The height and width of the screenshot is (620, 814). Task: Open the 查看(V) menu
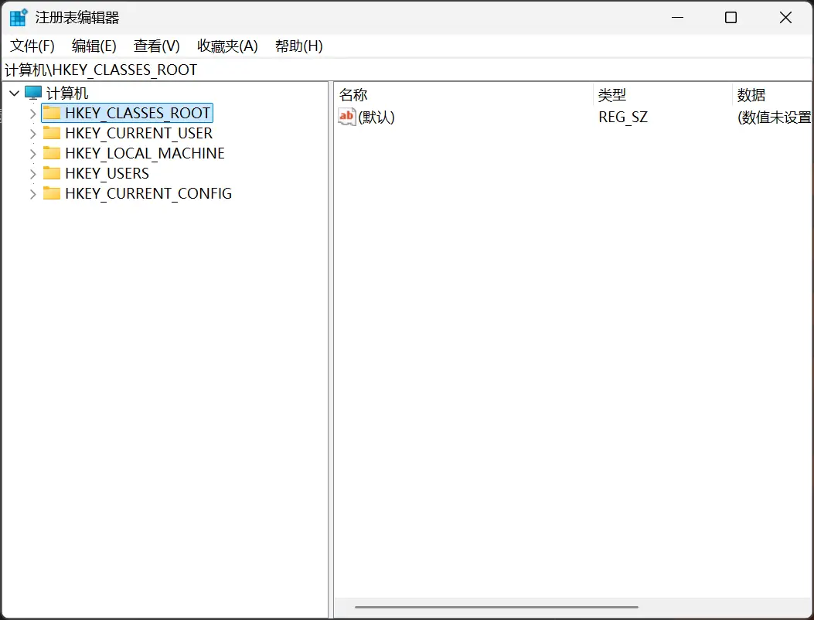[x=156, y=46]
